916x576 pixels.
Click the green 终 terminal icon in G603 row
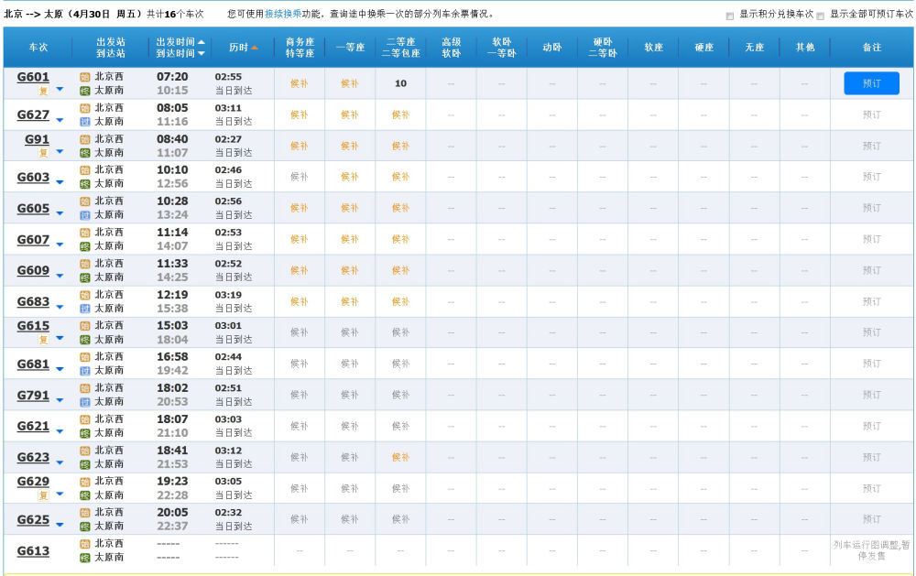click(x=85, y=183)
